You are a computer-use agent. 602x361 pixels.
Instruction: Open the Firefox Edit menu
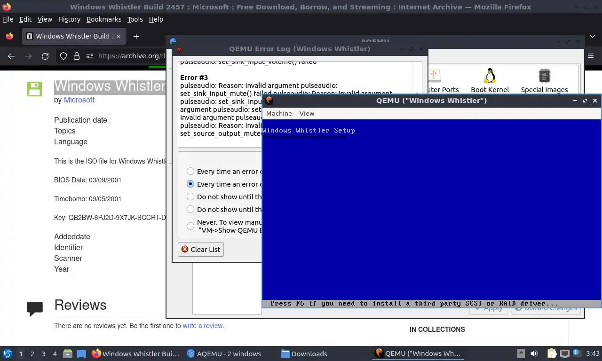pyautogui.click(x=25, y=19)
